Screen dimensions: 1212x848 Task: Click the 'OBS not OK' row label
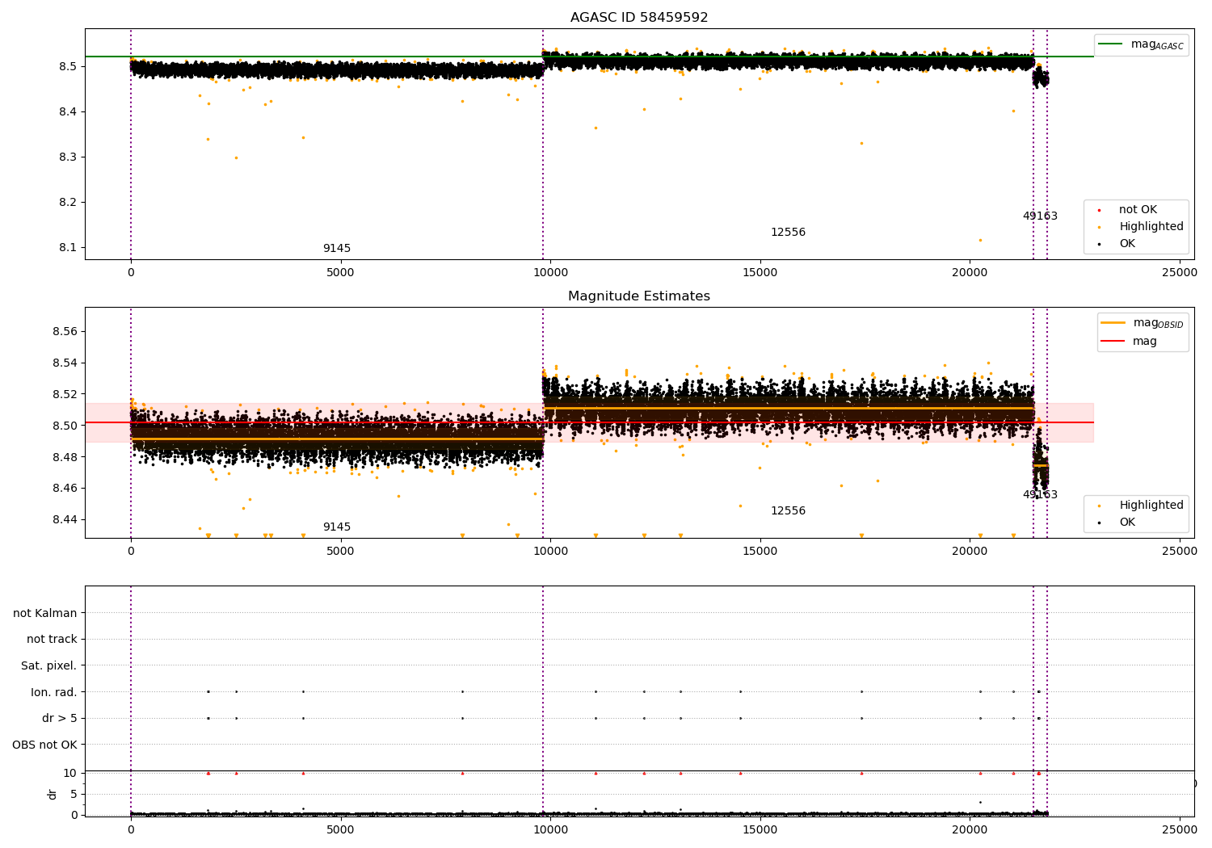click(45, 745)
